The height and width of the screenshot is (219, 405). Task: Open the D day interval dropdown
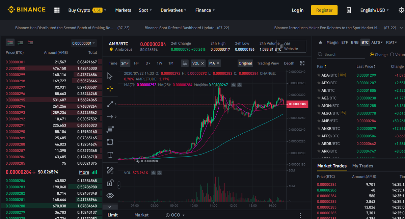148,63
